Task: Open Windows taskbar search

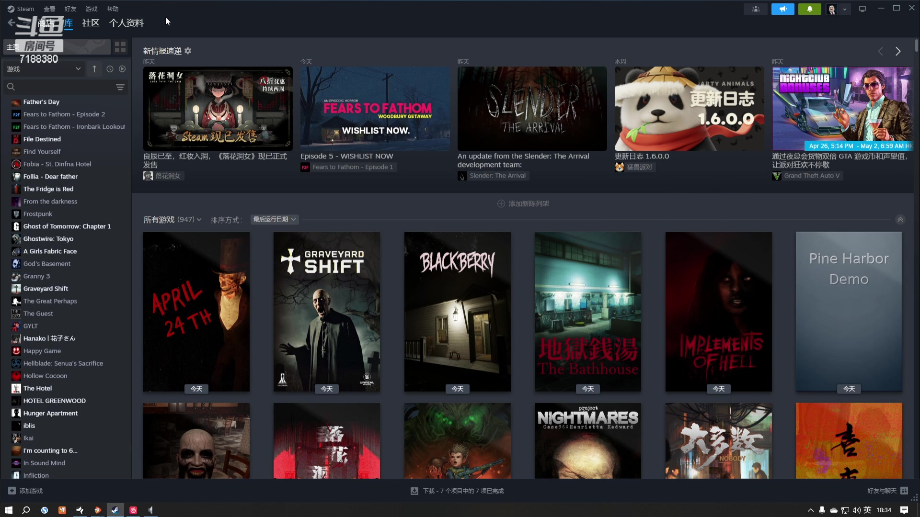Action: pyautogui.click(x=26, y=510)
